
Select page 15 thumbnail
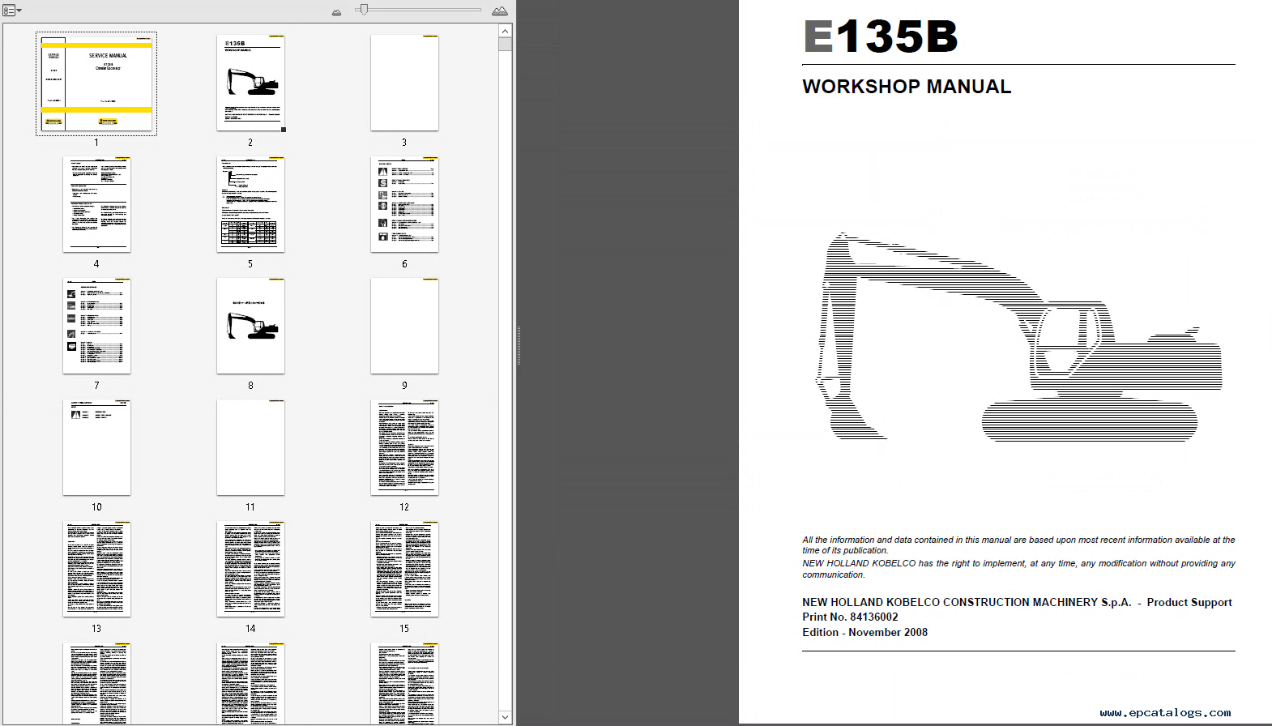404,569
